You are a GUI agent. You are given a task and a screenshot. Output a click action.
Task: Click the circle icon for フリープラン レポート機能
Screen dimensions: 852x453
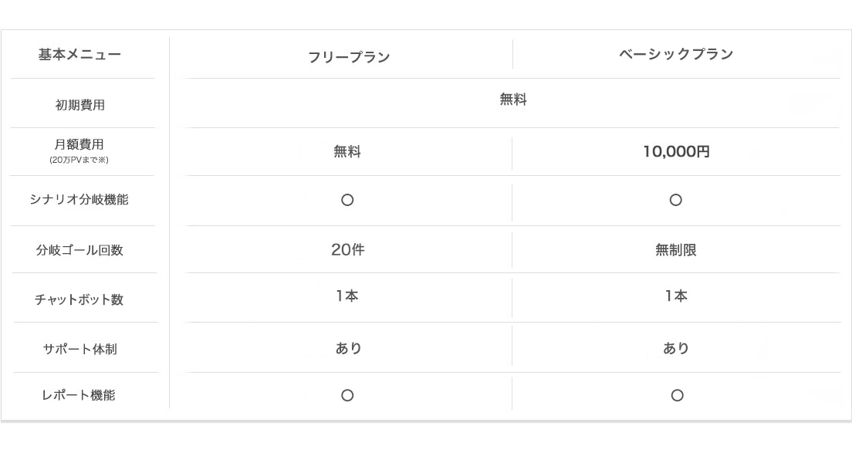347,395
